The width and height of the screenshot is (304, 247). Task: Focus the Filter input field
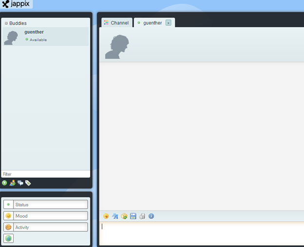coord(46,174)
